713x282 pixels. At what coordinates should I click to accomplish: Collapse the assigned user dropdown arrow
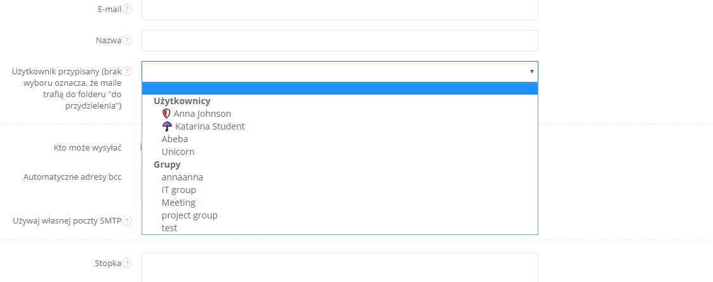(x=531, y=72)
